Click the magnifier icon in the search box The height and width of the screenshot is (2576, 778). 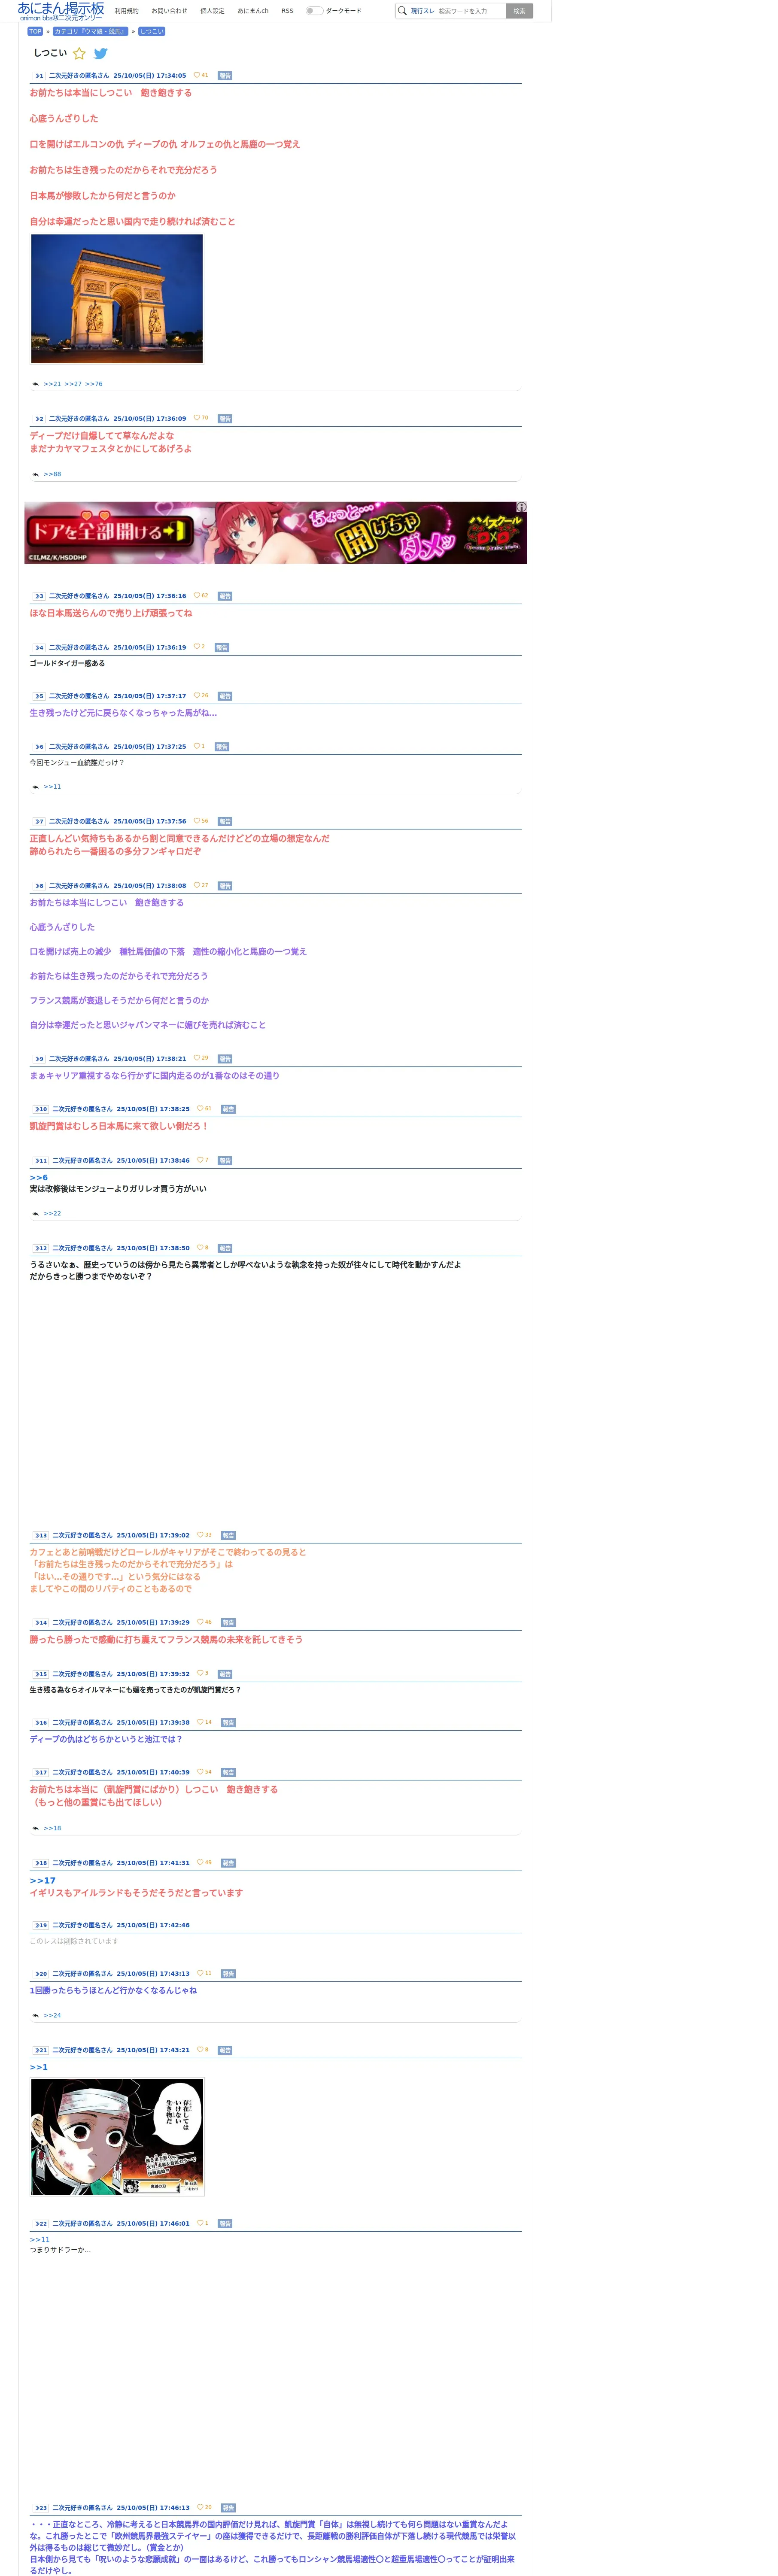pyautogui.click(x=402, y=11)
